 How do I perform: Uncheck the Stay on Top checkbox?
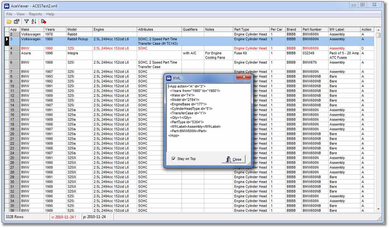[x=173, y=159]
